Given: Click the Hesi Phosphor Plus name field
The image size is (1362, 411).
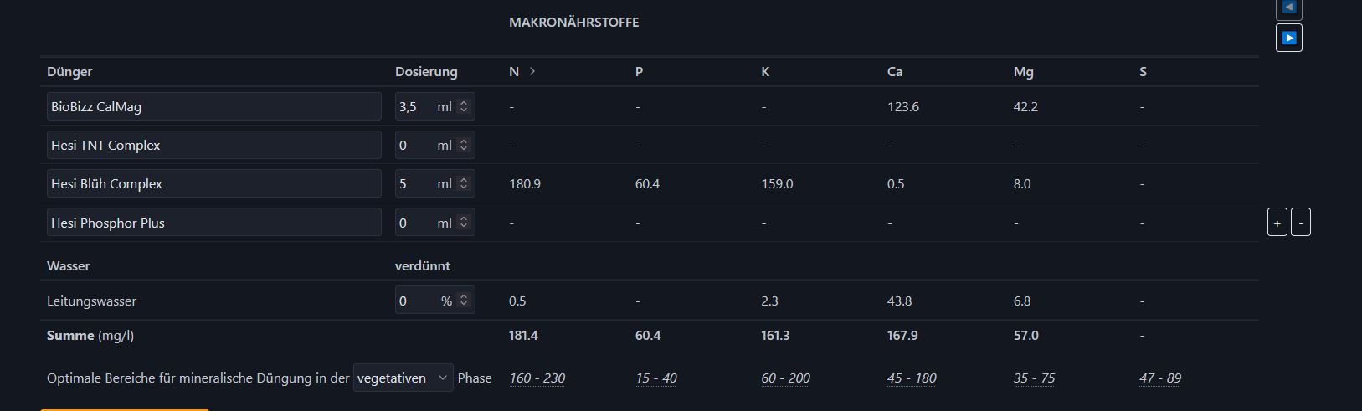Looking at the screenshot, I should [213, 223].
